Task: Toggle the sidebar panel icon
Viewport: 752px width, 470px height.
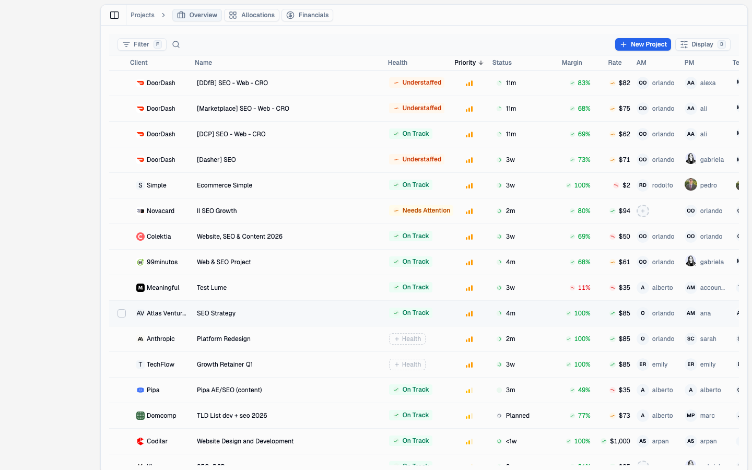Action: click(x=114, y=15)
